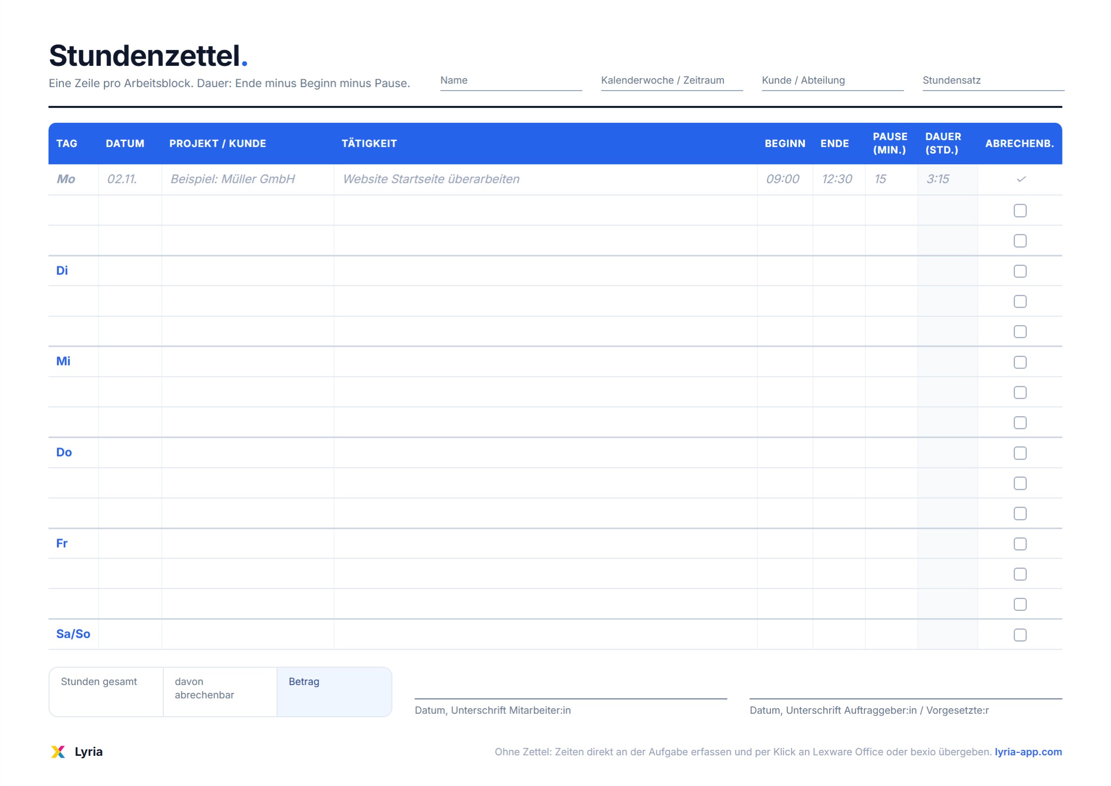Click the Sa/So day label
Viewport: 1111px width, 786px height.
tap(73, 634)
